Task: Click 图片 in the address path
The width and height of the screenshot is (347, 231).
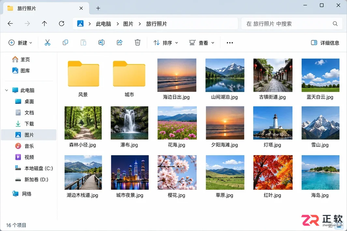Action: (x=128, y=24)
